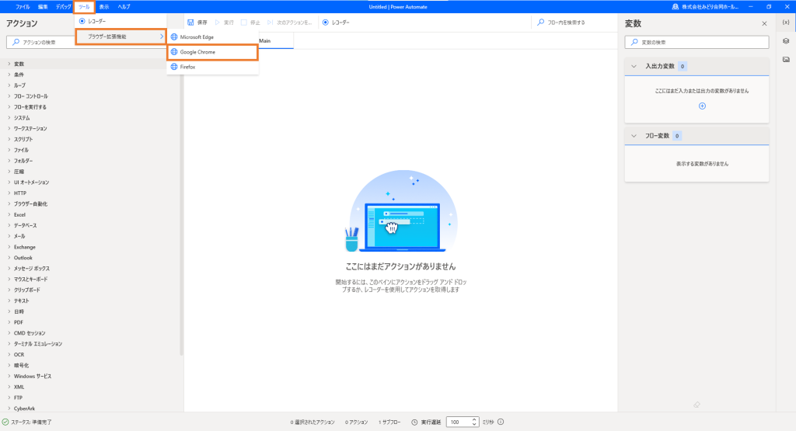Switch to the Main subflow tab
Viewport: 796px width, 431px height.
[x=265, y=40]
